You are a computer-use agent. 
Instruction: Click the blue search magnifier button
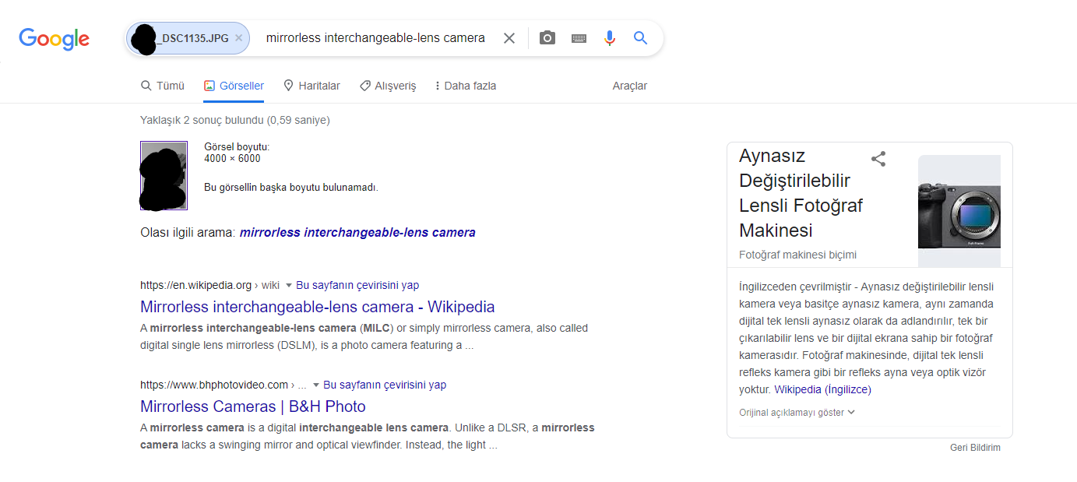641,38
